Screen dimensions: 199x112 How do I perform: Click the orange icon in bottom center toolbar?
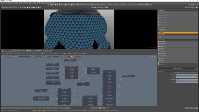(100, 108)
